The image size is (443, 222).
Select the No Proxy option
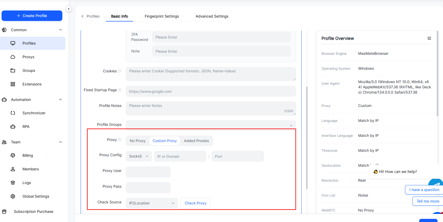(x=137, y=141)
